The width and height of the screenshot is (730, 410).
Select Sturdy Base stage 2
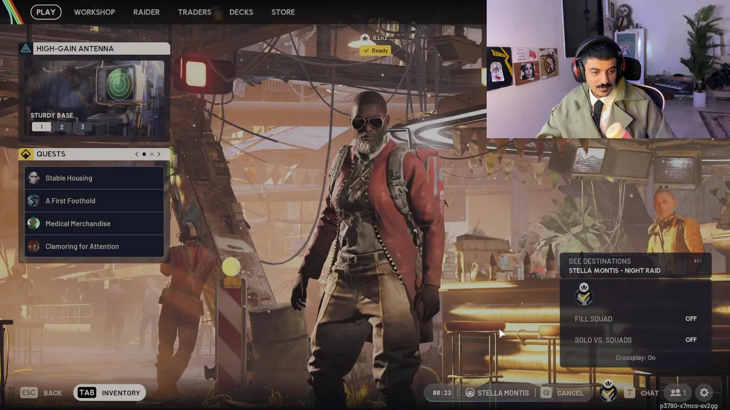pyautogui.click(x=62, y=127)
